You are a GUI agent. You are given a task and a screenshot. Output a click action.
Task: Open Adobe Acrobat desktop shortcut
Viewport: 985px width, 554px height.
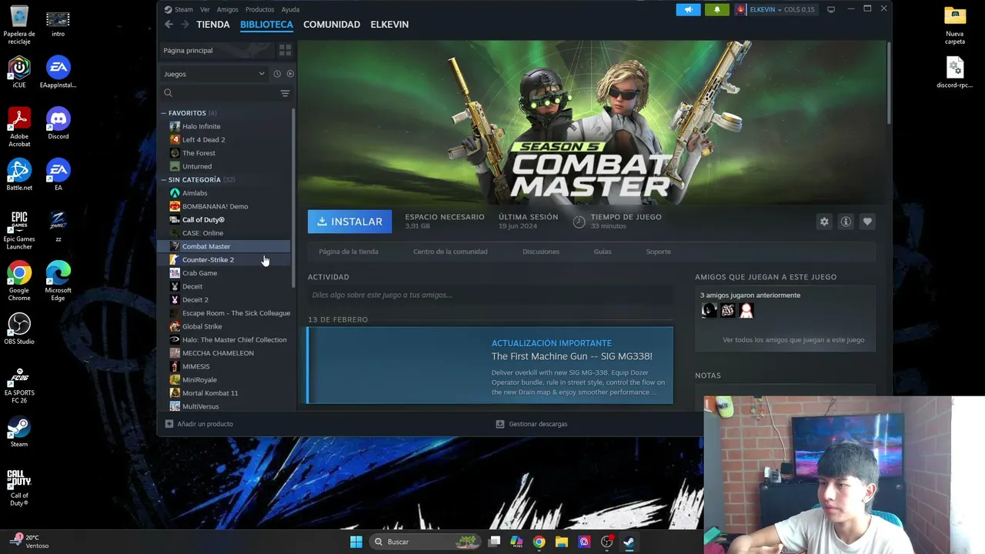pyautogui.click(x=19, y=127)
